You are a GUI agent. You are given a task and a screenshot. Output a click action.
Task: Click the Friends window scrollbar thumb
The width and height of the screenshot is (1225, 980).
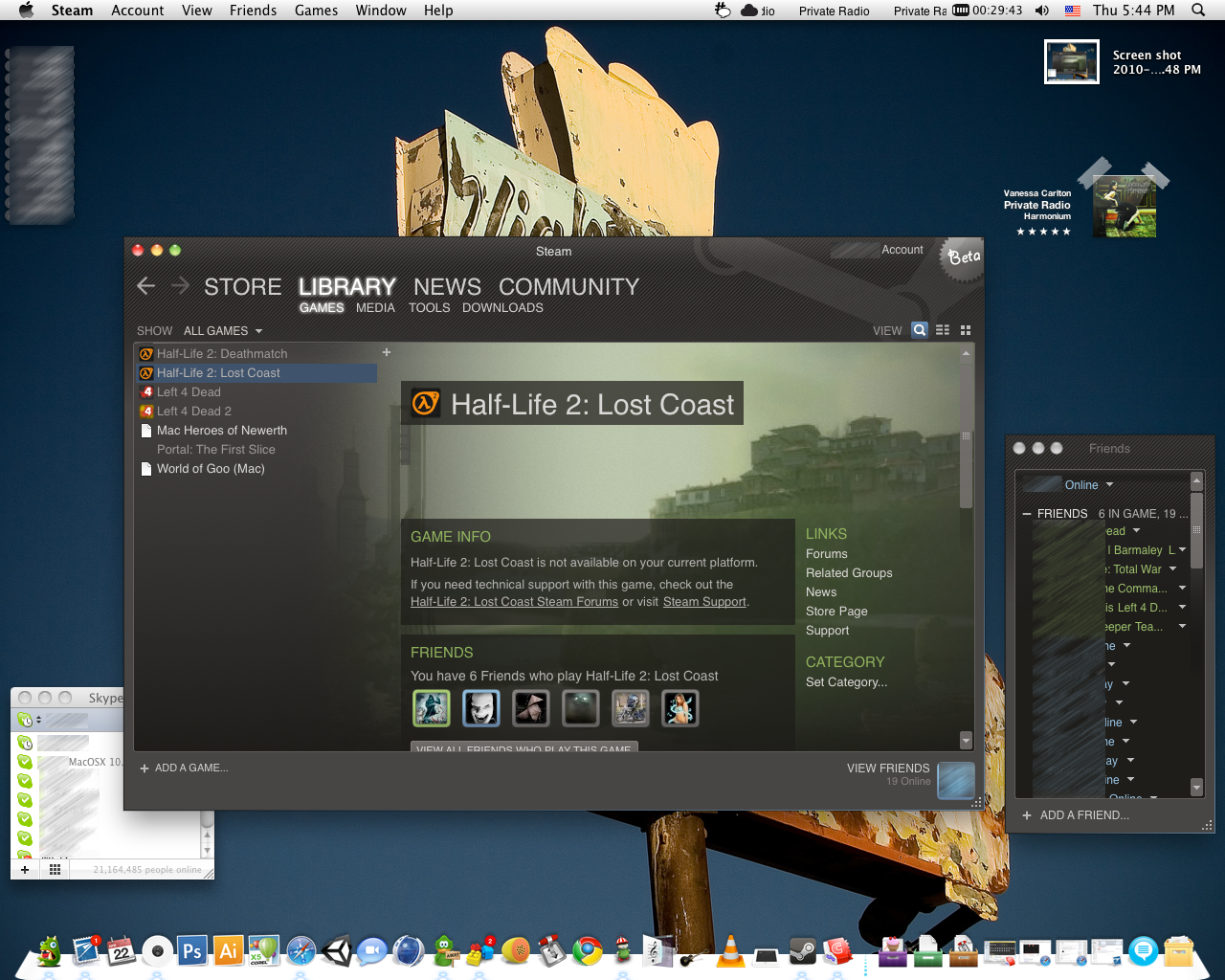pos(1196,530)
